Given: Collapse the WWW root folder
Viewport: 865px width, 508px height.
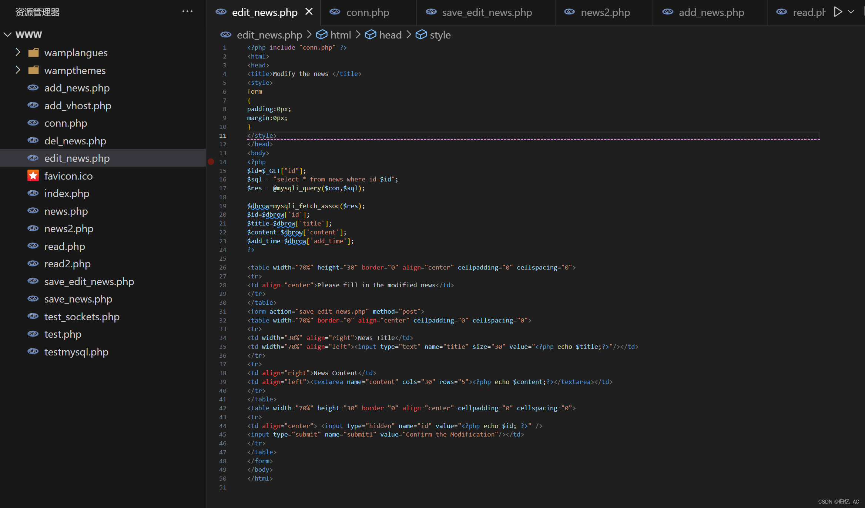Looking at the screenshot, I should click(7, 35).
